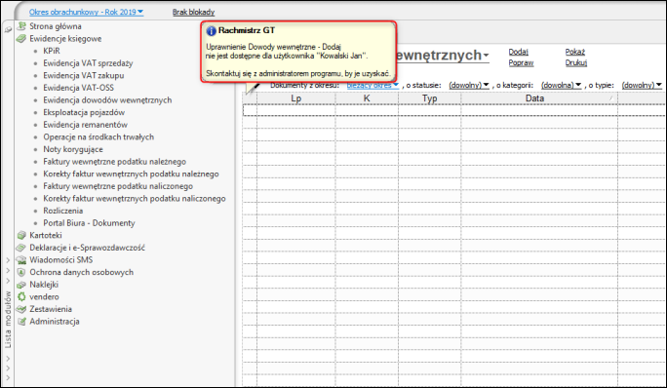Viewport: 667px width, 388px height.
Task: Open Operacje na środkach trwałych
Action: 98,137
